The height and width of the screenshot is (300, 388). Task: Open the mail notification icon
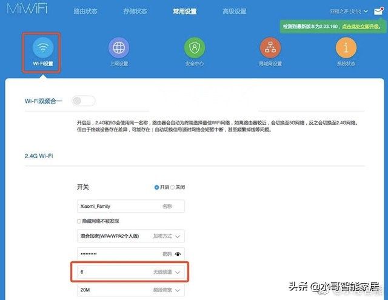pos(378,12)
